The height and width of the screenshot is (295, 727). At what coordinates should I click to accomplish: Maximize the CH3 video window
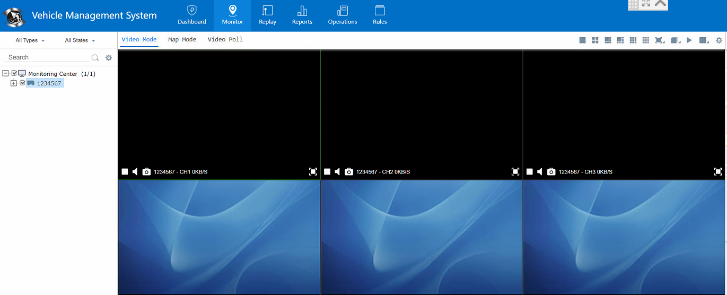[x=718, y=172]
